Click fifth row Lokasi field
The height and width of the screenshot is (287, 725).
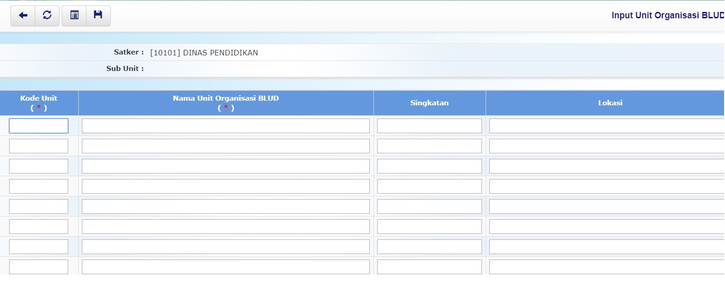(606, 206)
